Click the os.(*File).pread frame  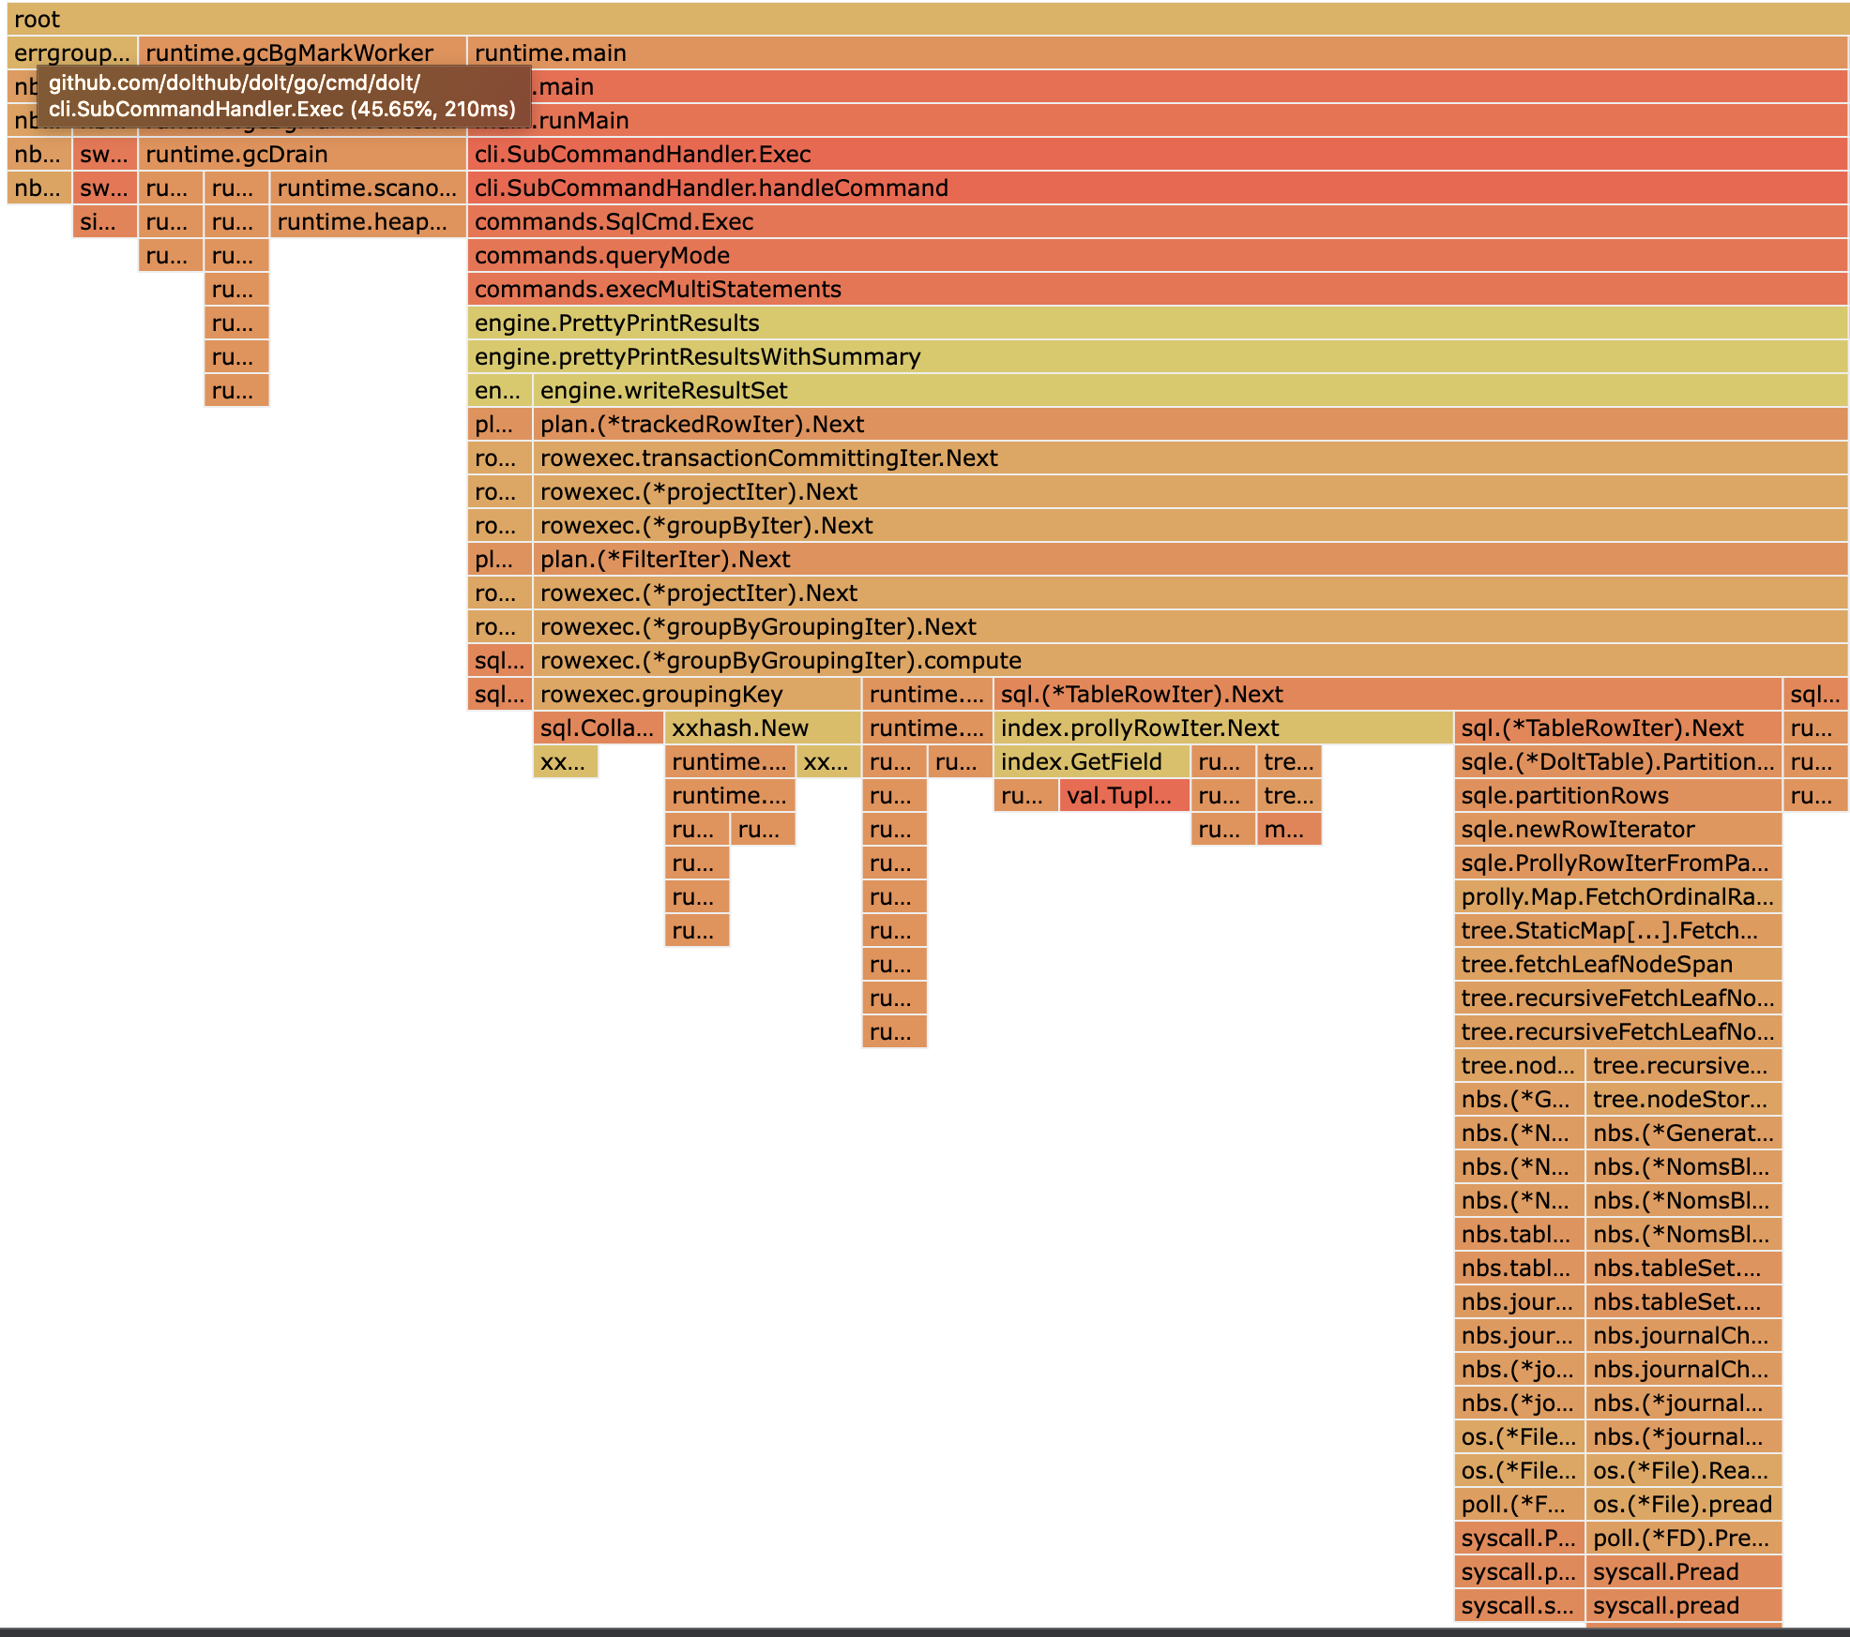click(1682, 1505)
